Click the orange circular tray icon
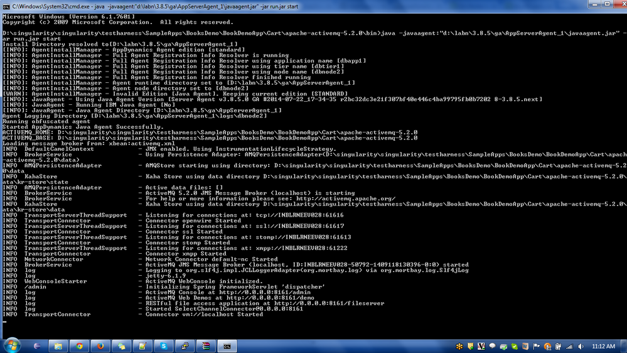 [547, 347]
